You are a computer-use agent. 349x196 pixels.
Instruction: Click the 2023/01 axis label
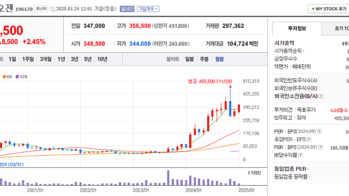click(x=141, y=191)
